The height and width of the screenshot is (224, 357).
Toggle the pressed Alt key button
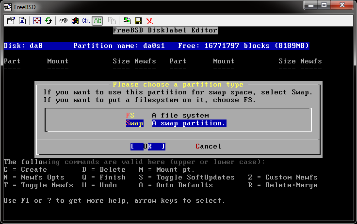point(97,21)
